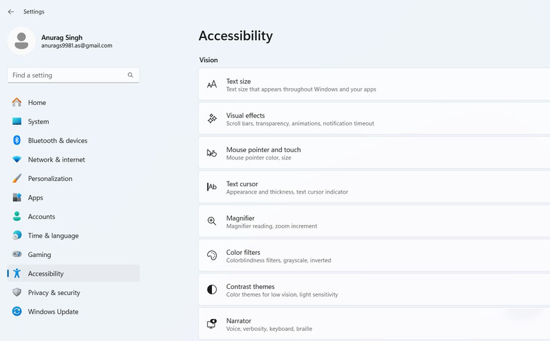Image resolution: width=550 pixels, height=341 pixels.
Task: Click the System monitor icon in sidebar
Action: 17,121
